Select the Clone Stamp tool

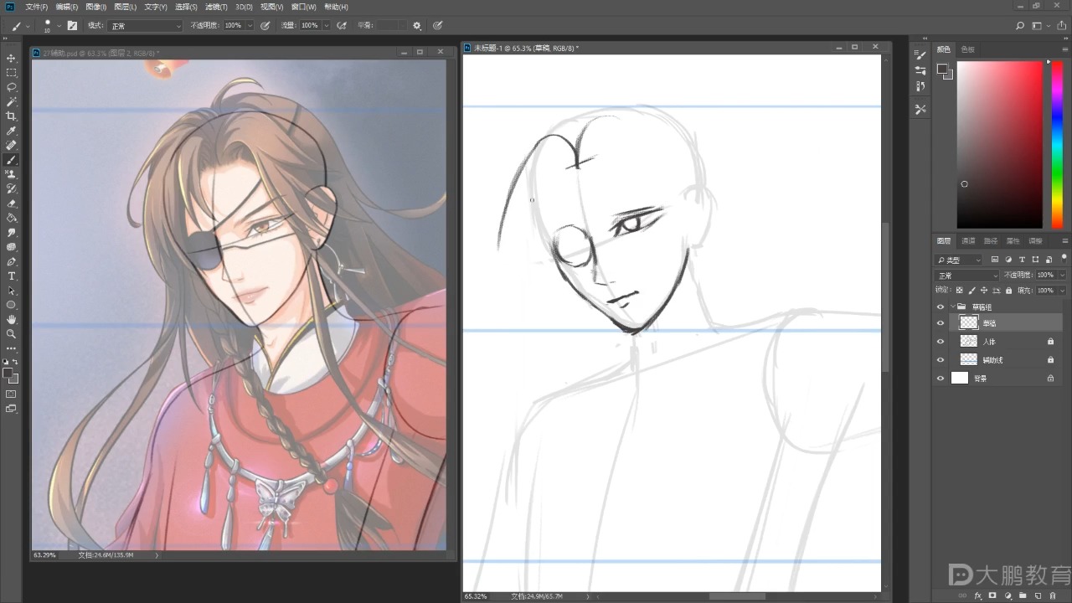[x=11, y=174]
